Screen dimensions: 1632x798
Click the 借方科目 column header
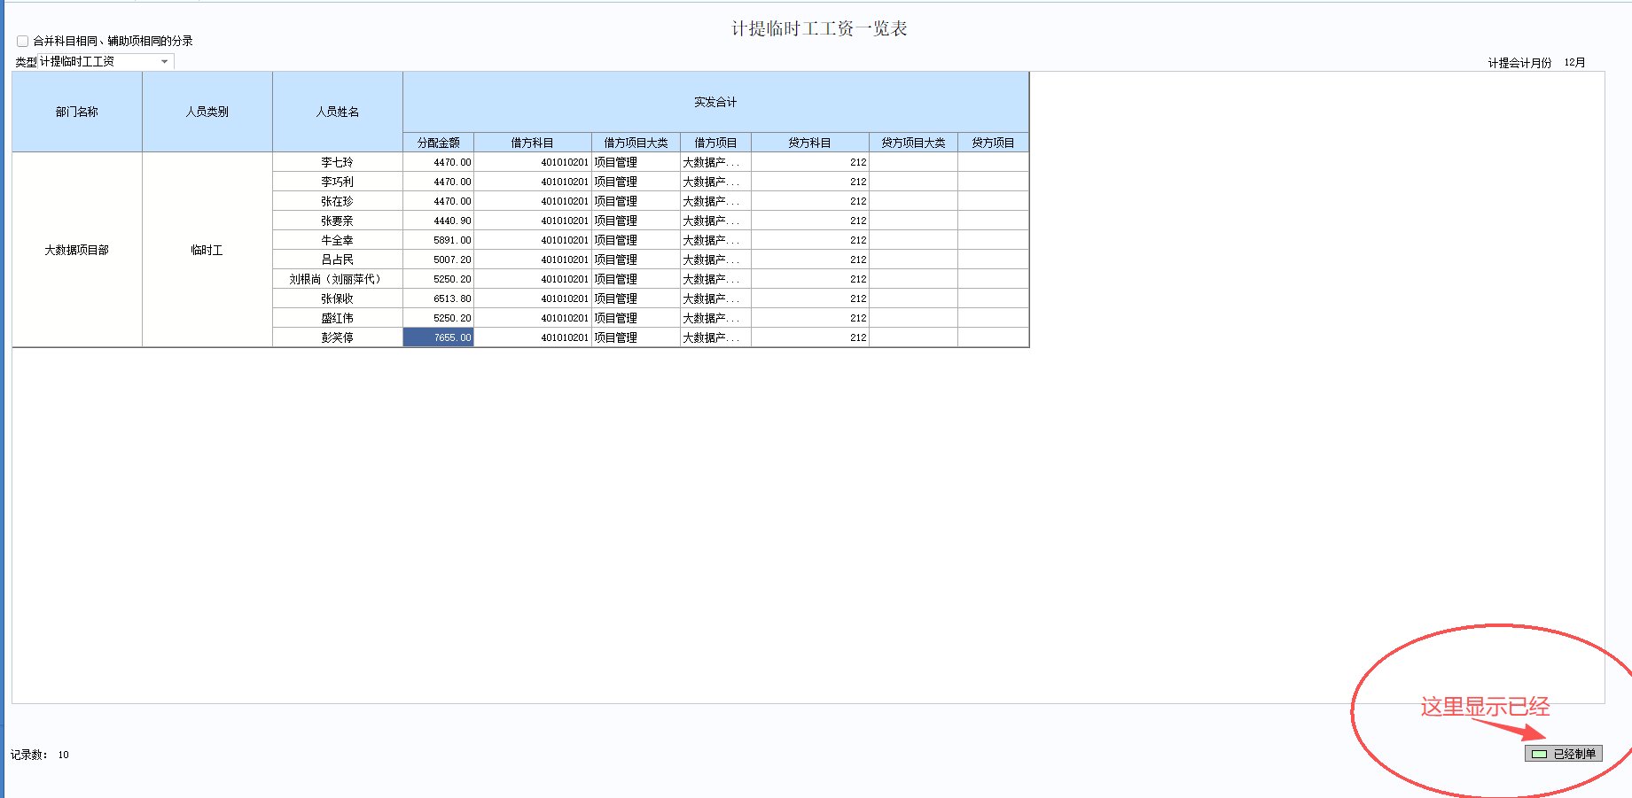click(533, 143)
